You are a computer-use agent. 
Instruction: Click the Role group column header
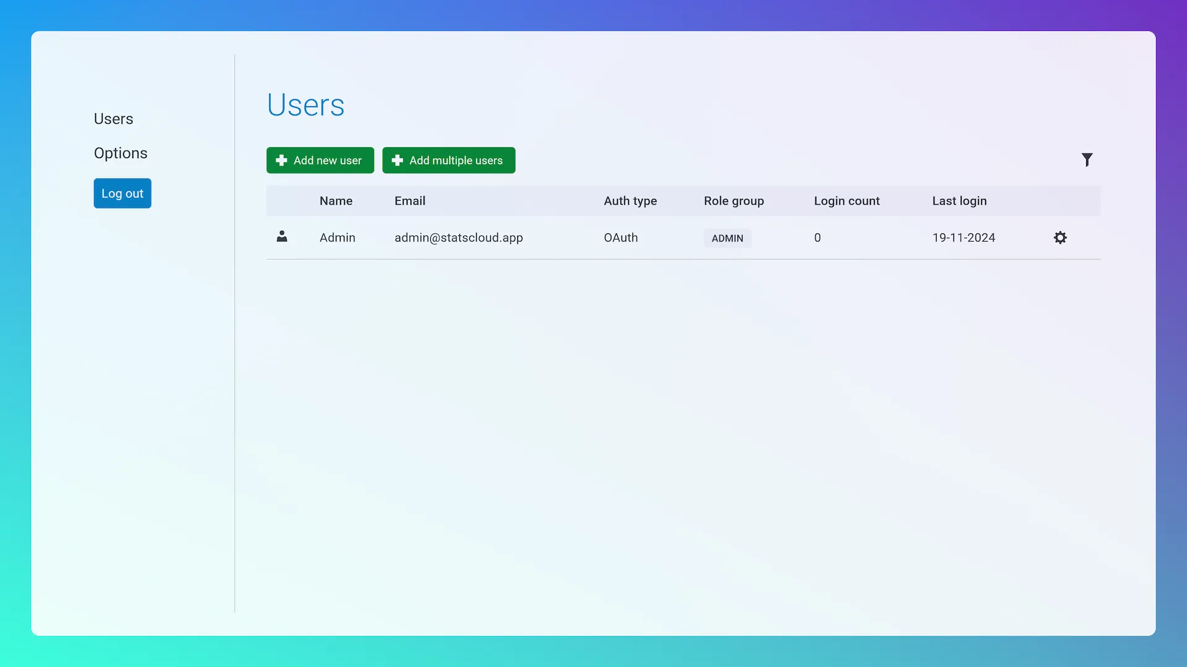tap(734, 201)
